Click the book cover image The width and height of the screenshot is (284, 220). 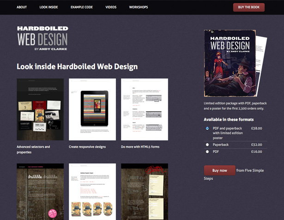coord(230,63)
